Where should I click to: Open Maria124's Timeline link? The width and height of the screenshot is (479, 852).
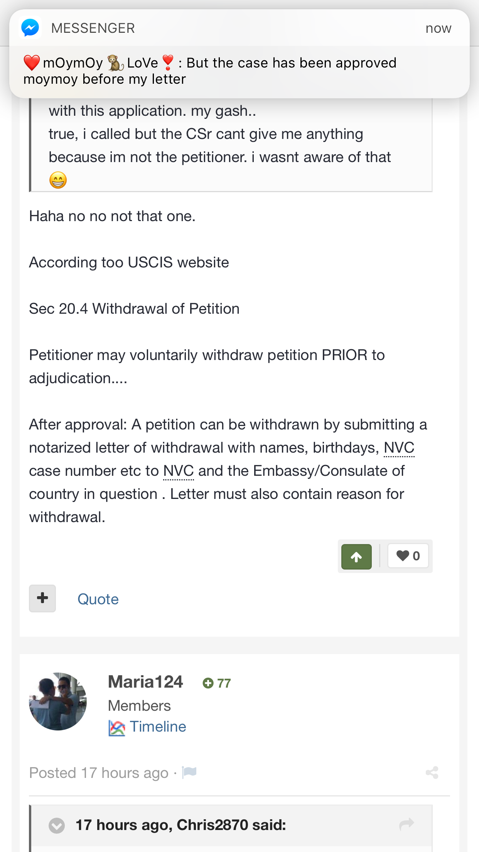tap(158, 727)
